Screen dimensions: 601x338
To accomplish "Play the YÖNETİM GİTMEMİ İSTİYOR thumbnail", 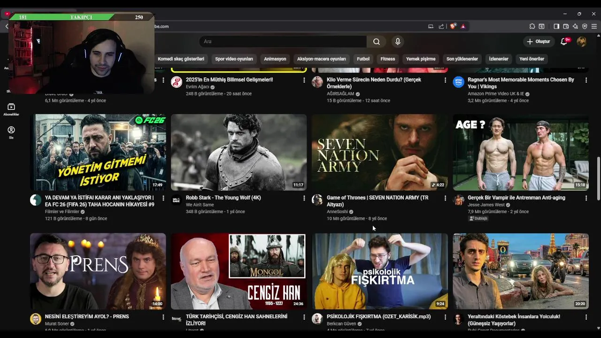I will point(98,152).
